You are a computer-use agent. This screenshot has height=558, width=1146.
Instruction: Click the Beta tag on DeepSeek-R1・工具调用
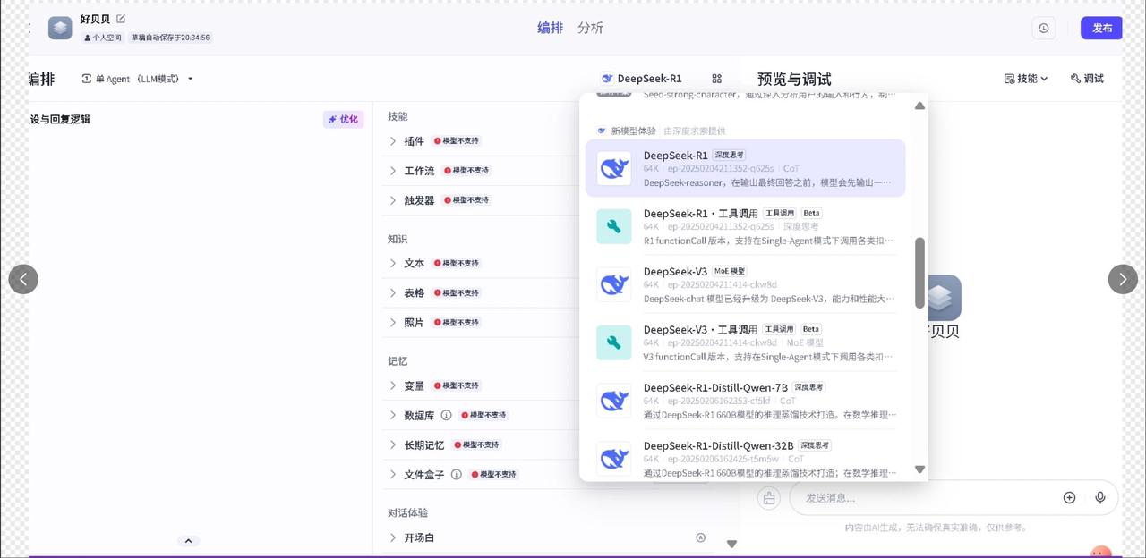coord(811,213)
